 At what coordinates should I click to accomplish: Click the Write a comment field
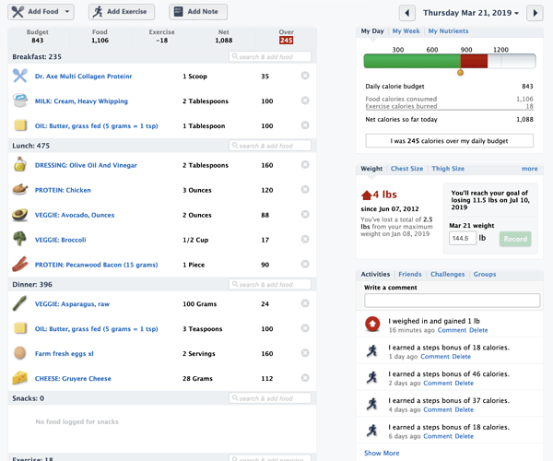[453, 301]
